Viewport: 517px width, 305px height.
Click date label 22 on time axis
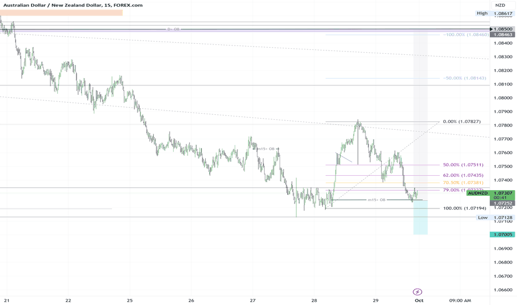click(68, 301)
